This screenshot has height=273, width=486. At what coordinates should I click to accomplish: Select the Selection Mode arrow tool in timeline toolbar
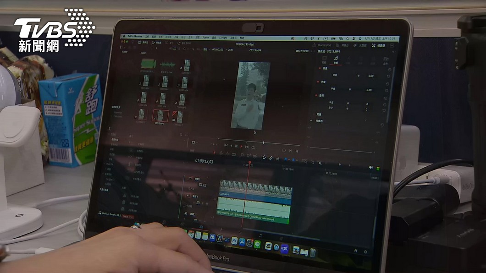point(214,153)
